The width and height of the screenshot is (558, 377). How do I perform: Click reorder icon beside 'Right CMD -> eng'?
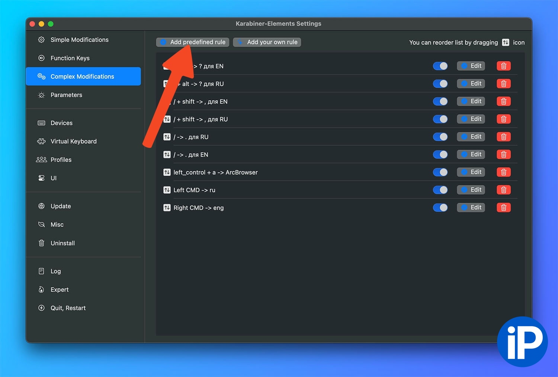tap(167, 208)
